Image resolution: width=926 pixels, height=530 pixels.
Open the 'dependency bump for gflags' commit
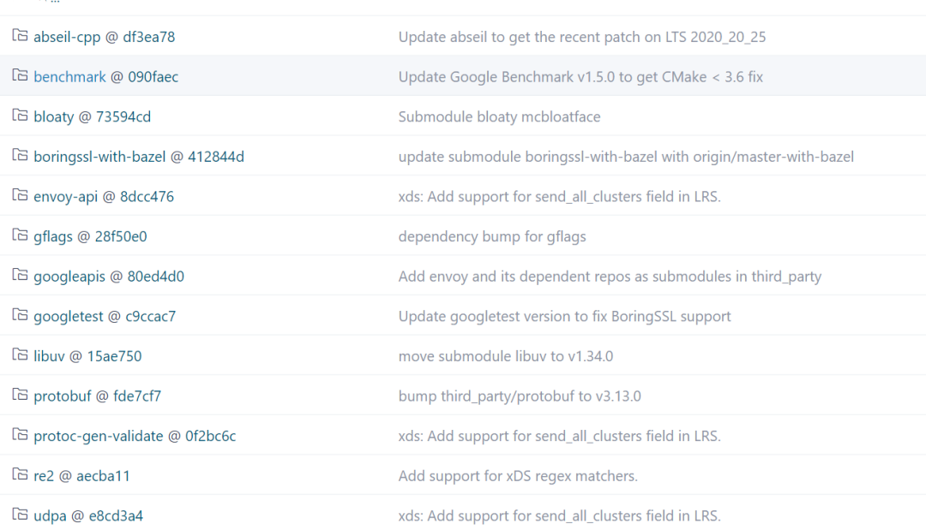coord(492,236)
